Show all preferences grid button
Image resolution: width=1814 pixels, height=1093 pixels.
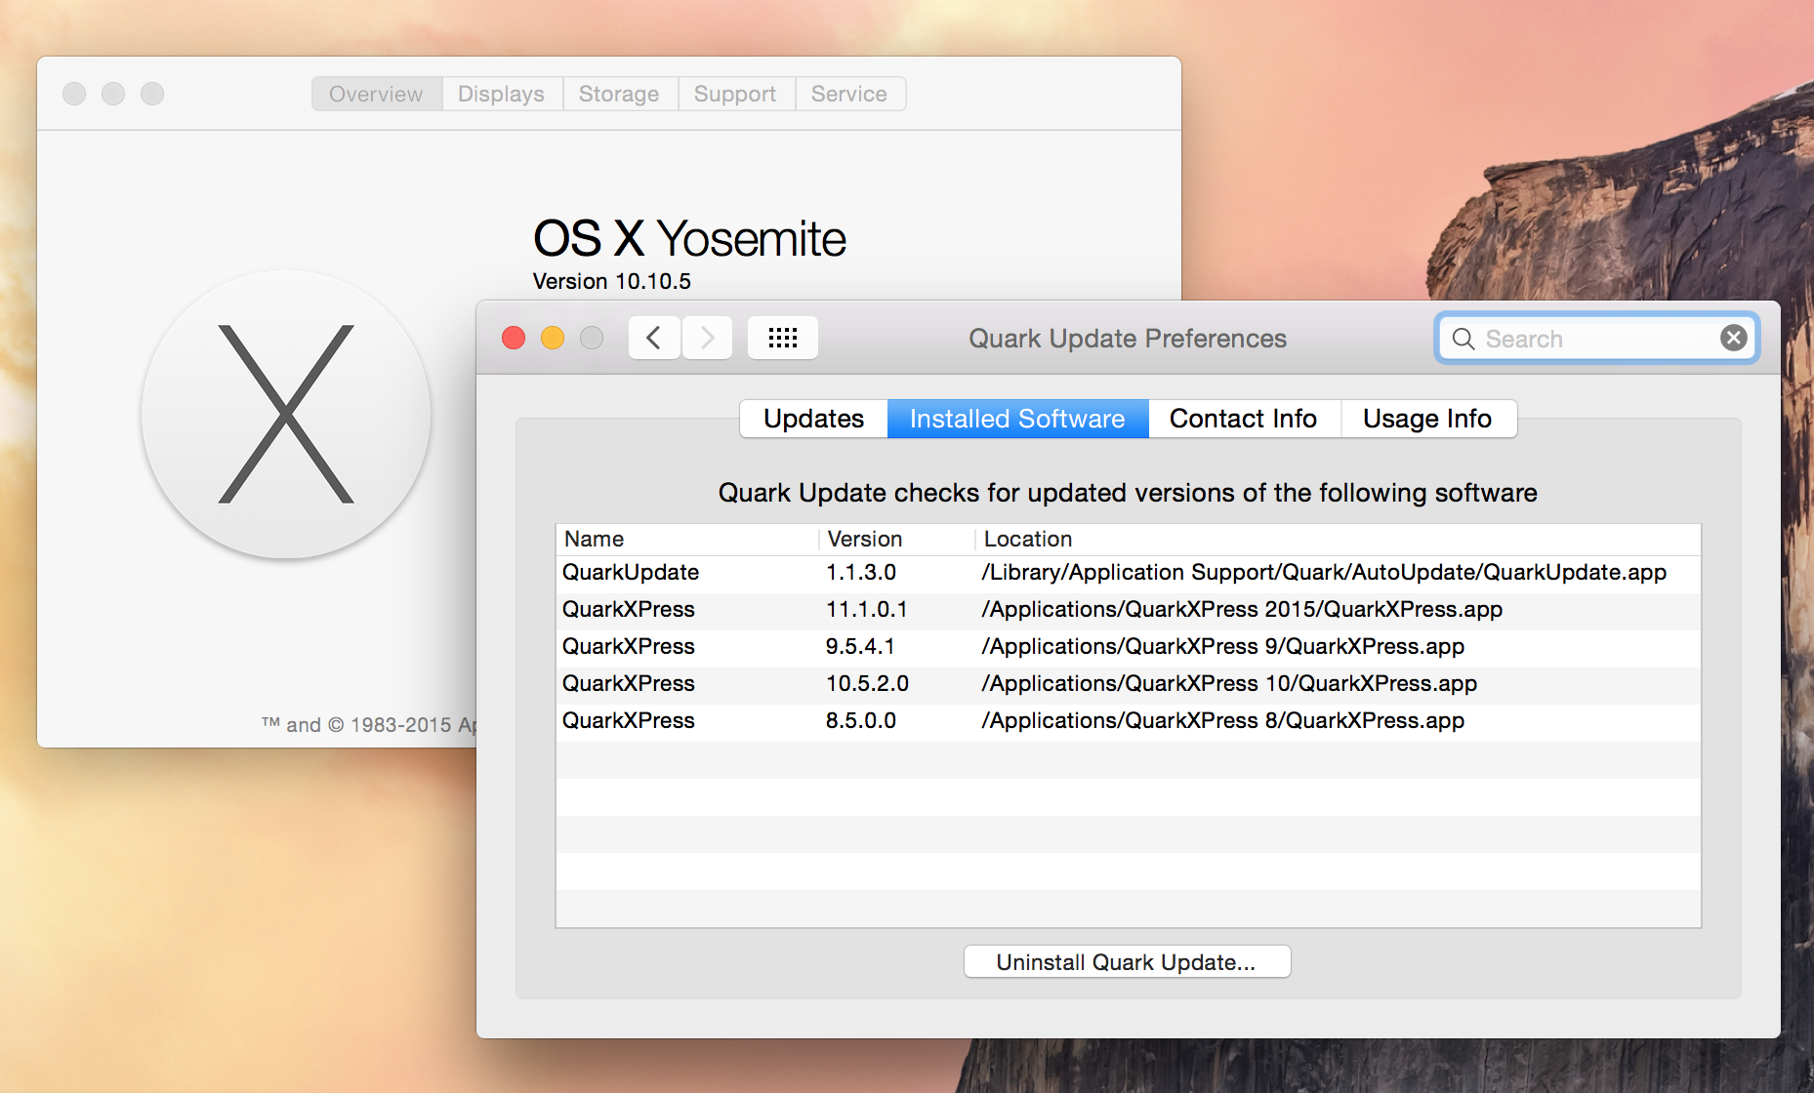tap(783, 339)
